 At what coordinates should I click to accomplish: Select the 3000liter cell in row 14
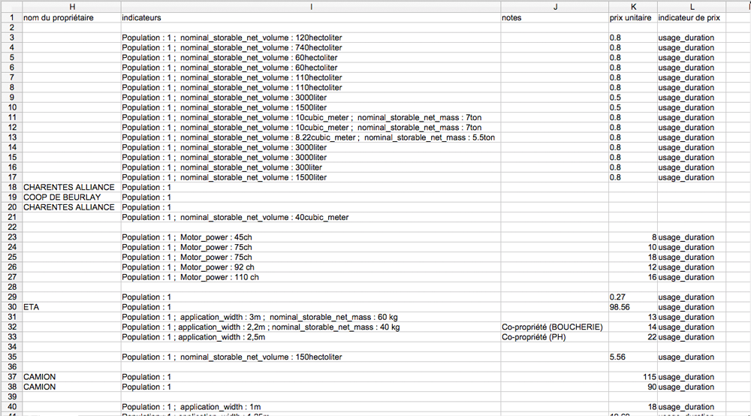311,147
